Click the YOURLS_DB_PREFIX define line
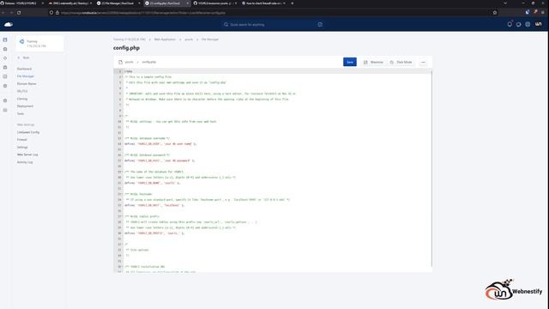Viewport: 549px width, 309px height. tap(154, 233)
